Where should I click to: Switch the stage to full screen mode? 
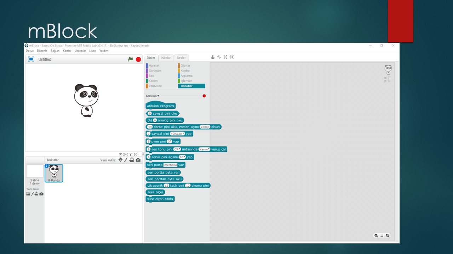coord(31,59)
